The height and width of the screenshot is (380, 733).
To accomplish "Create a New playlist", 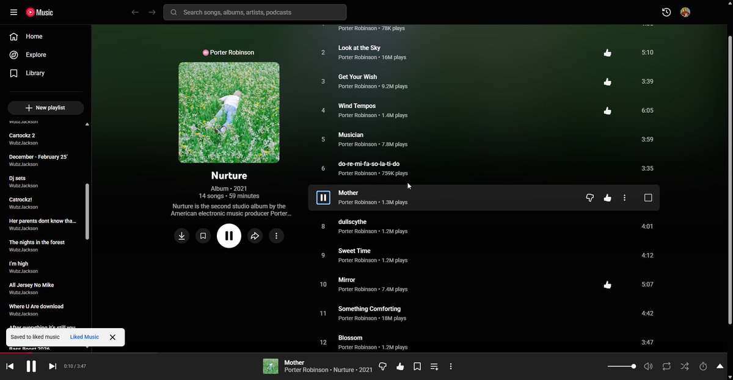I will [x=46, y=107].
